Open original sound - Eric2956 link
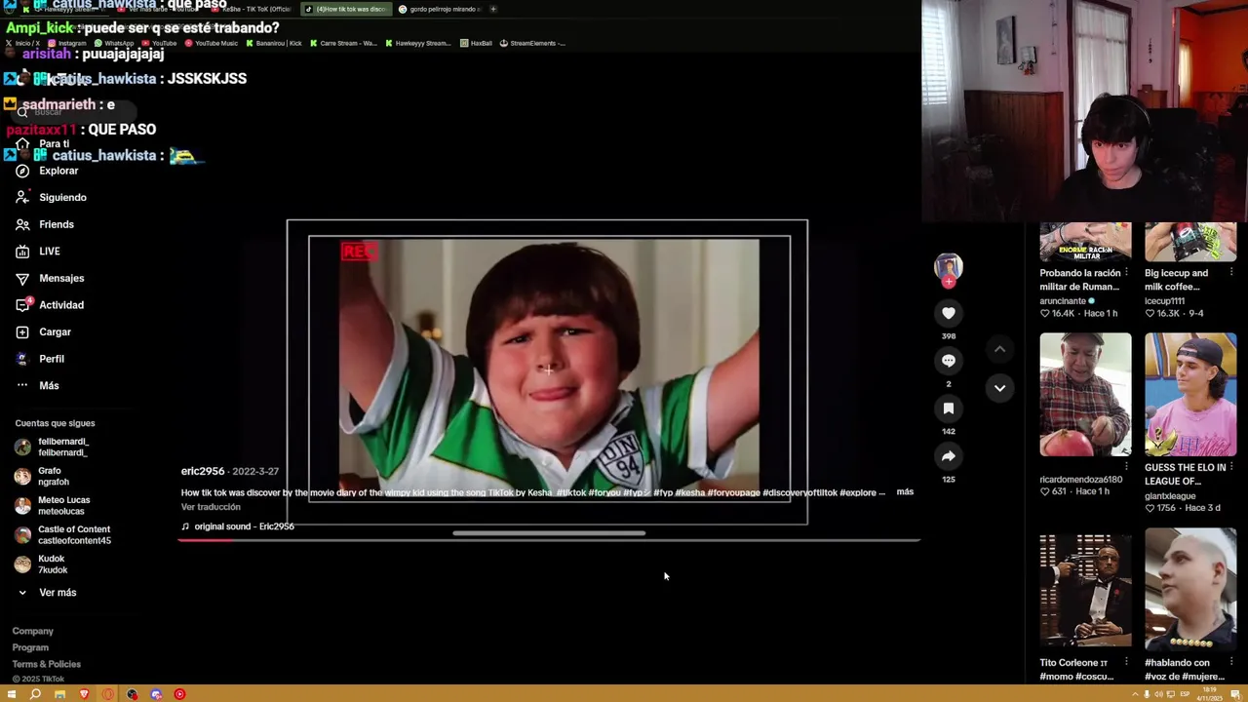 pos(238,526)
